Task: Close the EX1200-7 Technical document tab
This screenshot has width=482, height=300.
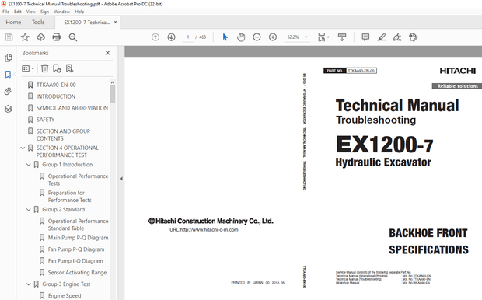Action: point(115,22)
